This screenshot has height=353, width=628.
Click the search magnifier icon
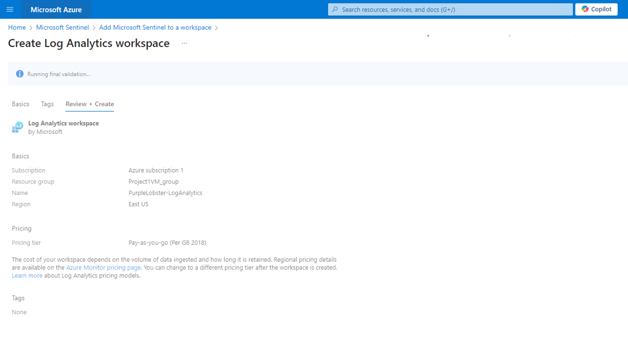coord(335,9)
